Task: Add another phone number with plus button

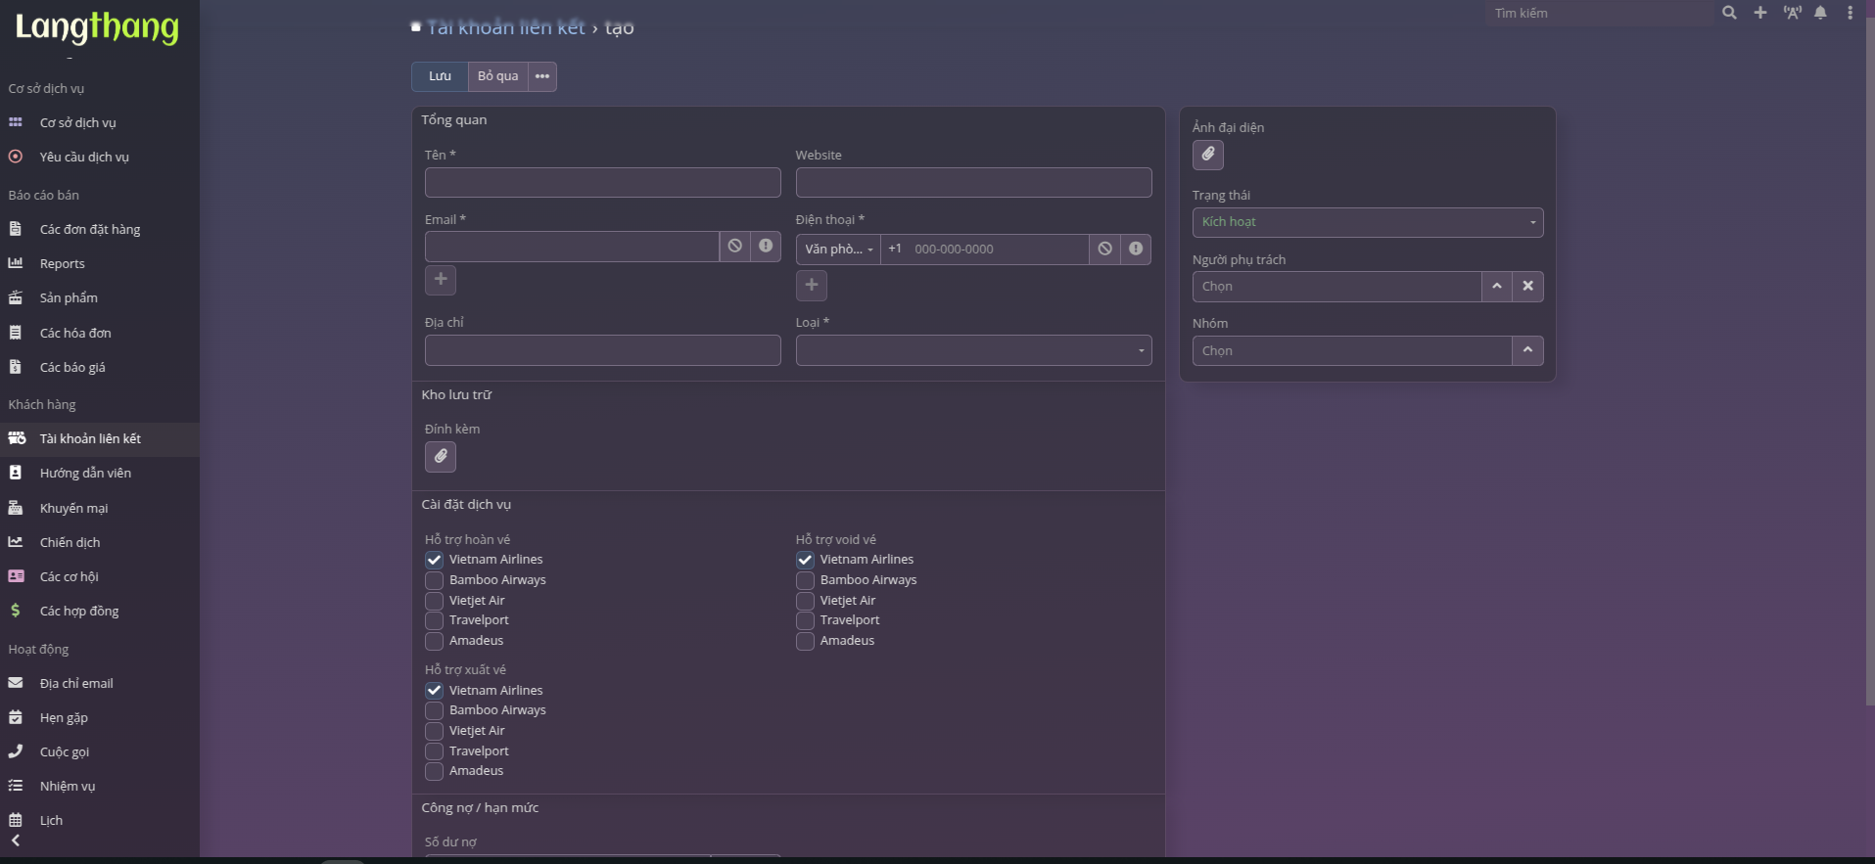Action: tap(812, 286)
